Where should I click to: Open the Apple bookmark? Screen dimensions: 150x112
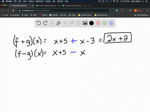pos(25,15)
